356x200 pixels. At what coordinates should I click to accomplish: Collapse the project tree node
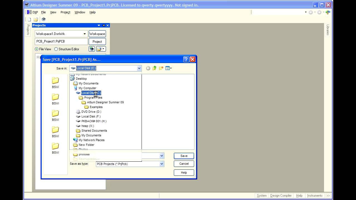38,57
